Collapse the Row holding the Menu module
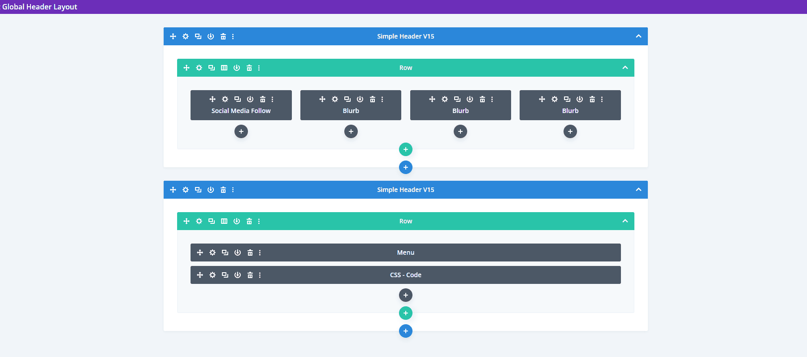Screen dimensions: 807x357 tap(625, 221)
